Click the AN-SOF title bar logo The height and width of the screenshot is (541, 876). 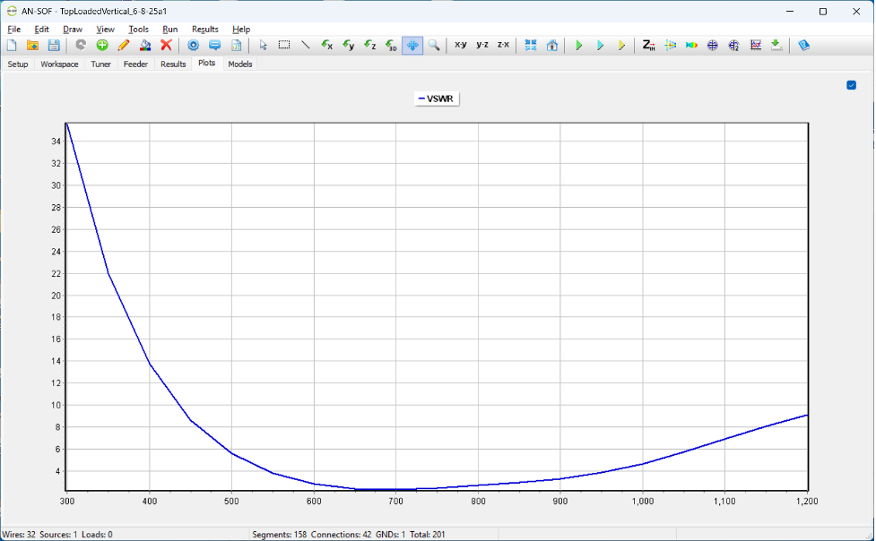coord(12,11)
